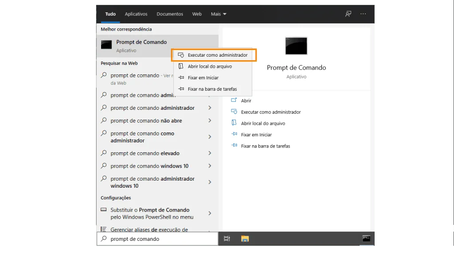The height and width of the screenshot is (255, 454).
Task: Click search icon beside 'prompt de comando não abre'
Action: pyautogui.click(x=104, y=120)
